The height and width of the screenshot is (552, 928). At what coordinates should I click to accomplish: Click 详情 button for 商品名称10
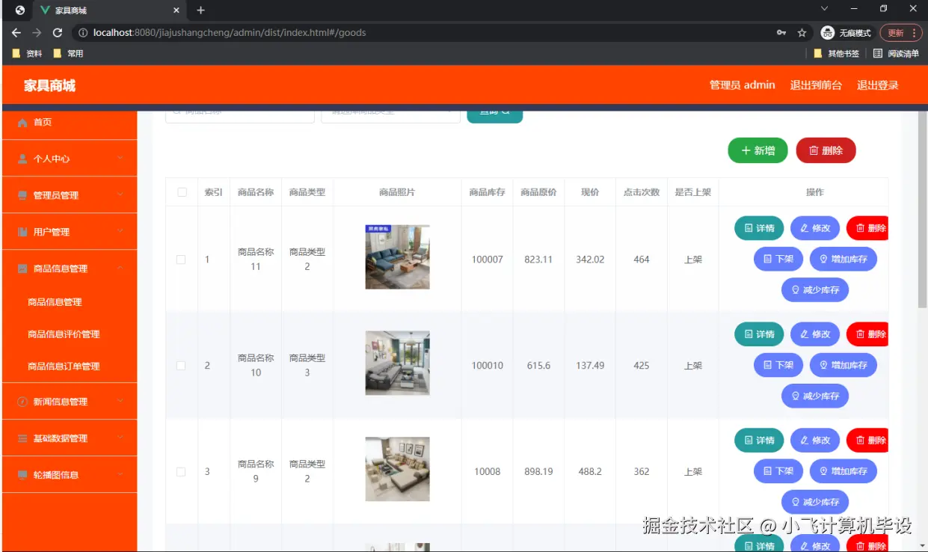pyautogui.click(x=759, y=334)
